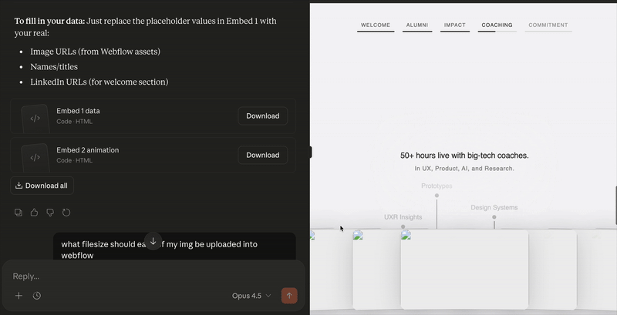Screen dimensions: 617x315
Task: Click the panel divider drag handle
Action: click(310, 152)
